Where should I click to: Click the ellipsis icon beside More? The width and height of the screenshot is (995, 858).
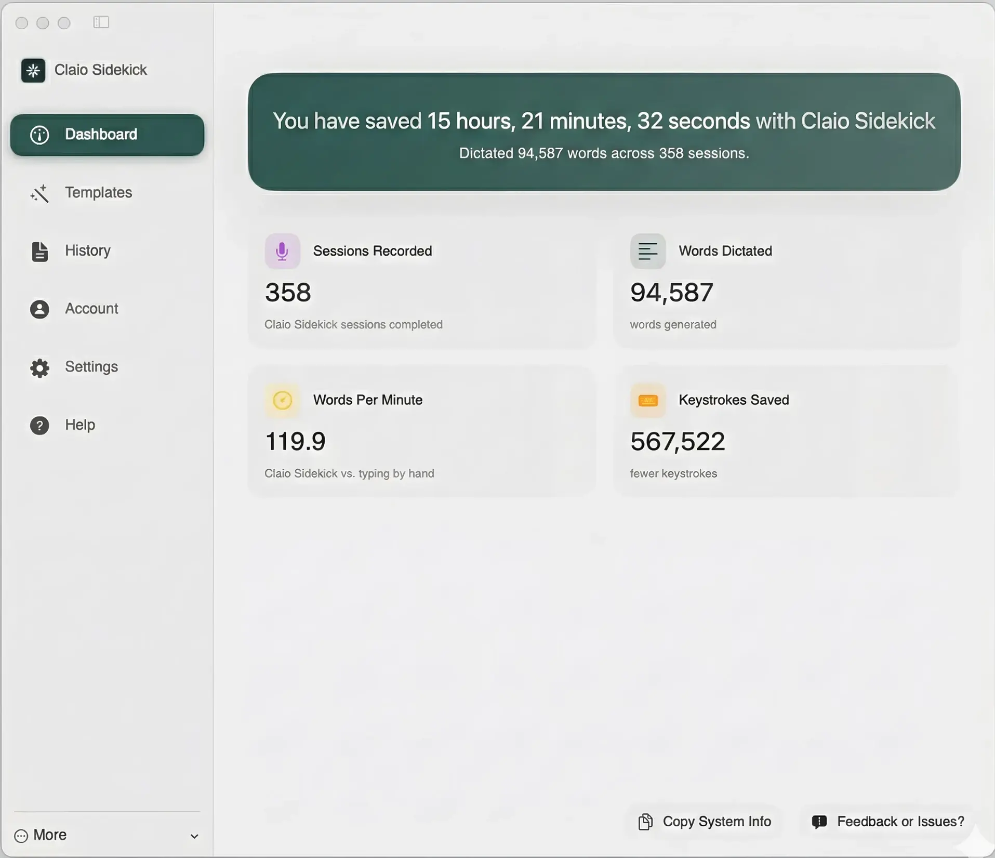pos(21,836)
